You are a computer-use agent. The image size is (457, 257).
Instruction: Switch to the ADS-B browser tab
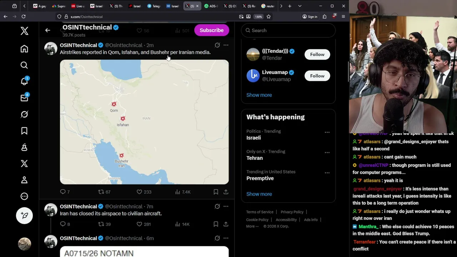point(211,6)
